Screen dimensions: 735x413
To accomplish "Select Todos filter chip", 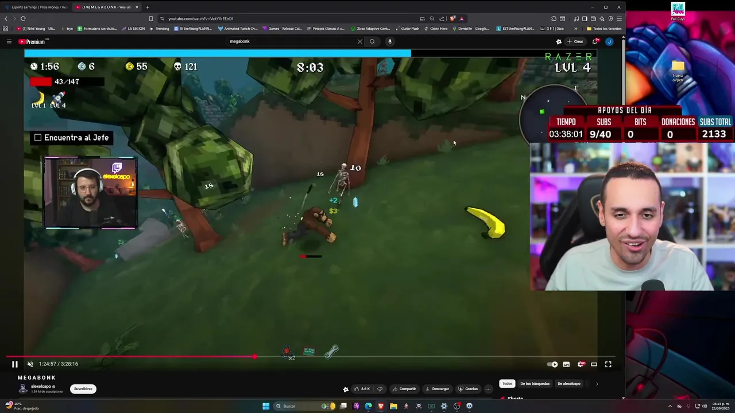I will pyautogui.click(x=507, y=384).
